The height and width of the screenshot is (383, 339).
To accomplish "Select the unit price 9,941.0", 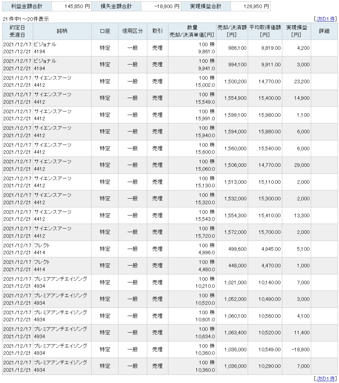I will coord(206,69).
